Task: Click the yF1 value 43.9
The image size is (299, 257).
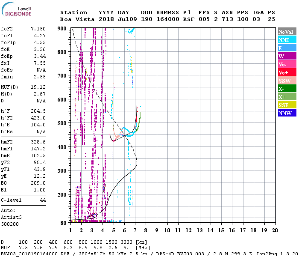Action: 40,170
